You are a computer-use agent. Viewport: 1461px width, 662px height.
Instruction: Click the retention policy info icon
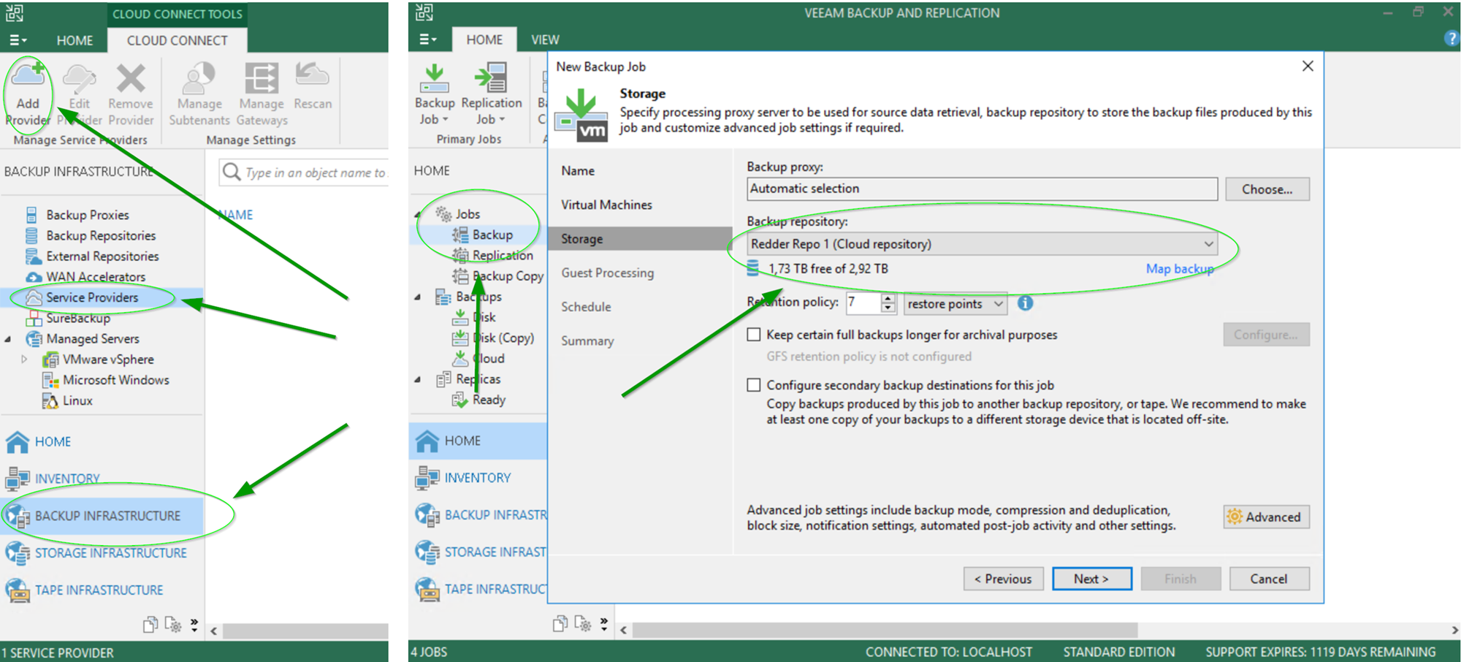click(x=1025, y=303)
